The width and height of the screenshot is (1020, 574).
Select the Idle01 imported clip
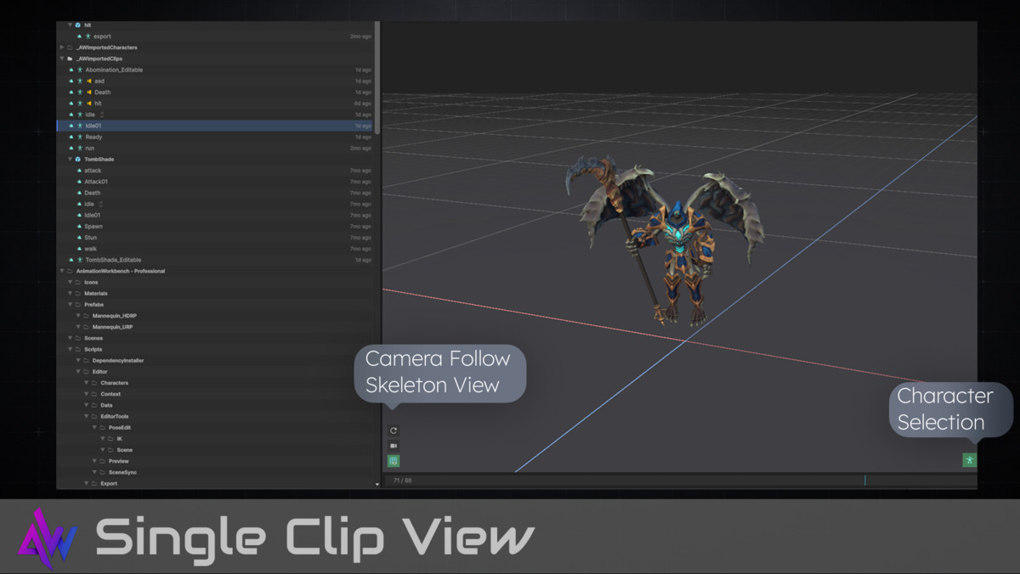(x=215, y=126)
